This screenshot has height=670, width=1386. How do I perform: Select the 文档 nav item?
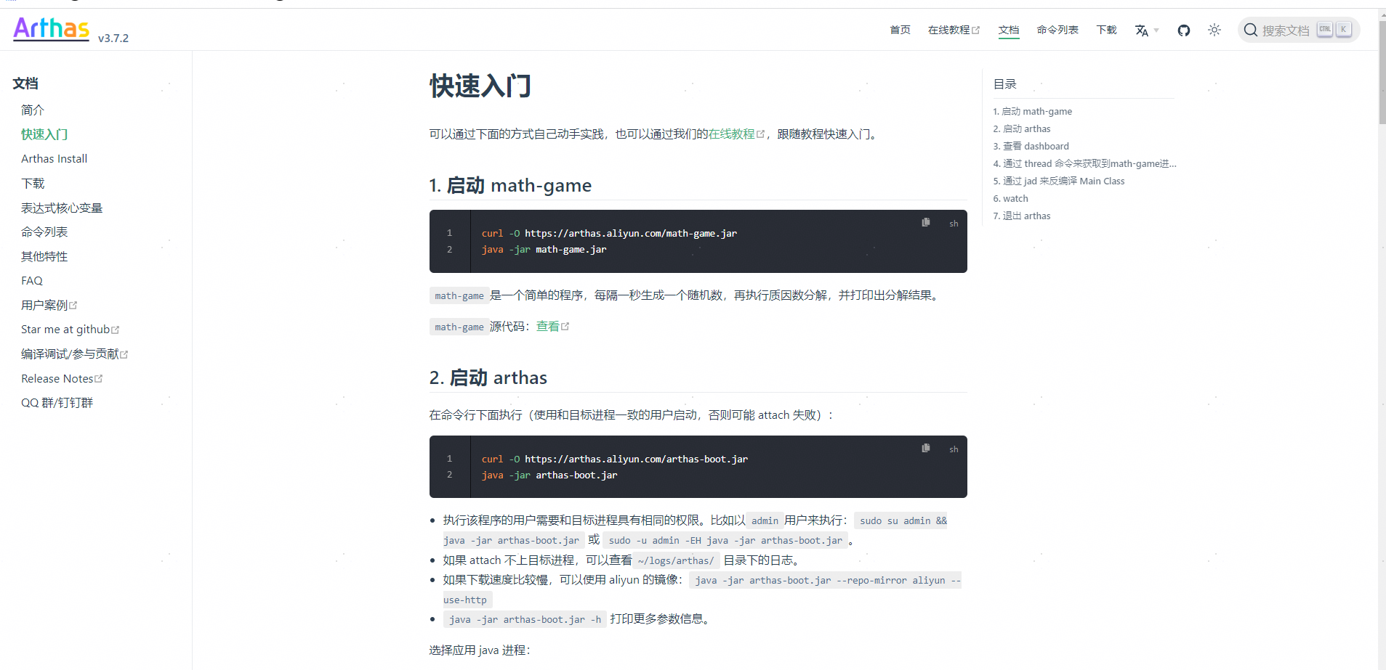click(1009, 30)
